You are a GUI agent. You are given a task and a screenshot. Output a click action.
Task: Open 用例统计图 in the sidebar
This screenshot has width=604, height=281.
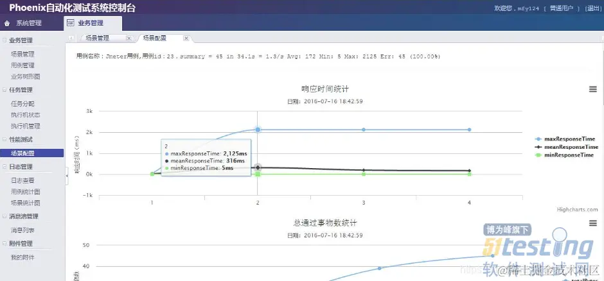coord(26,191)
